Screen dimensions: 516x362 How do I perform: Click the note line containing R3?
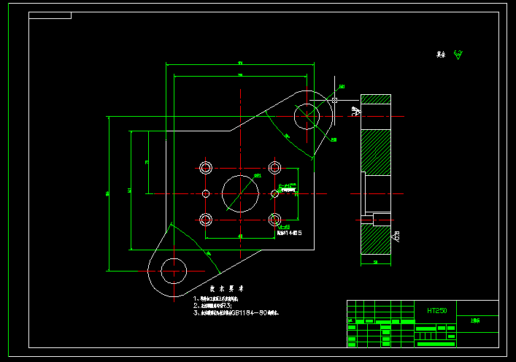(x=212, y=306)
